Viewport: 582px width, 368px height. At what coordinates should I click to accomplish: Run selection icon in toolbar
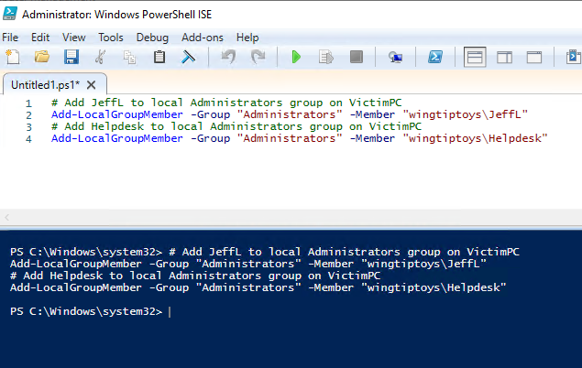click(x=326, y=57)
